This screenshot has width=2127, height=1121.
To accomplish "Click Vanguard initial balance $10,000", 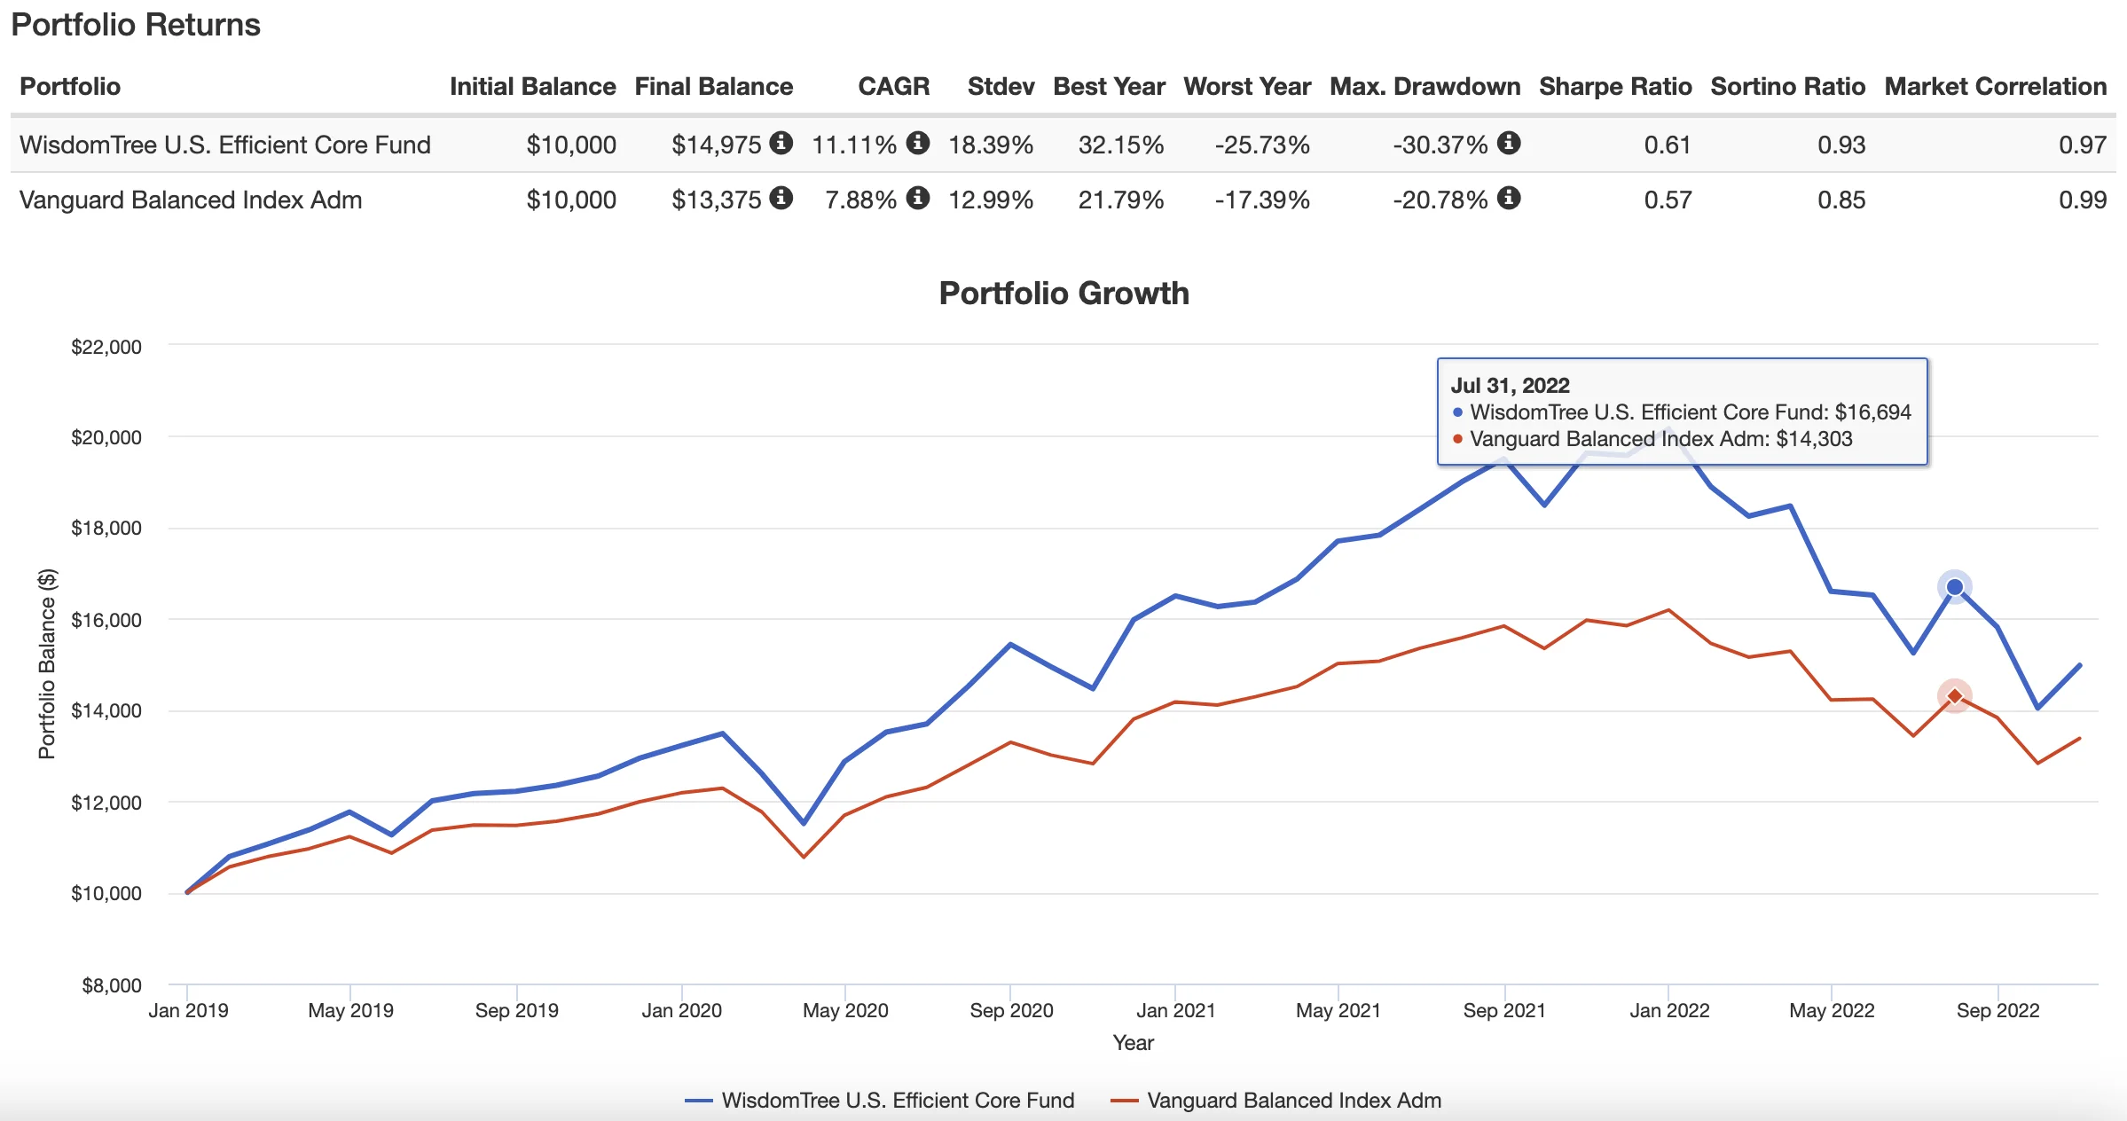I will coord(571,200).
